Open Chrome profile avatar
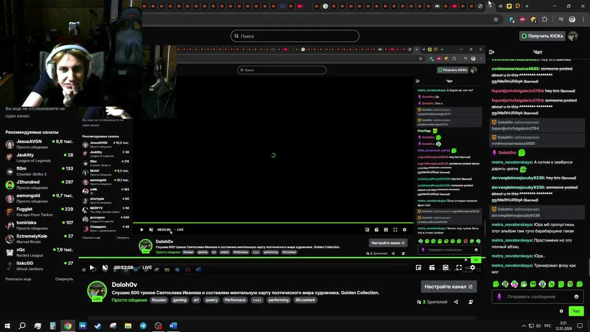 (x=572, y=19)
